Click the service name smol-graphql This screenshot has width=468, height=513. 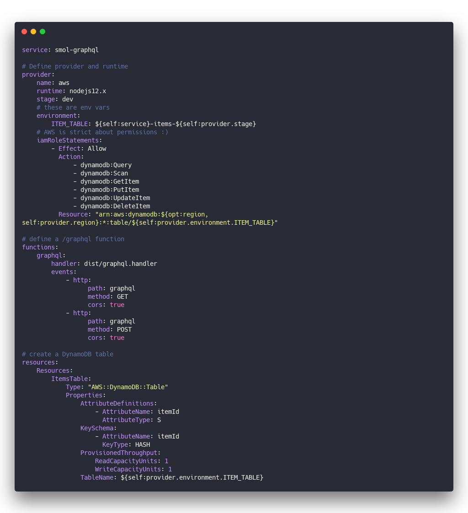coord(77,50)
